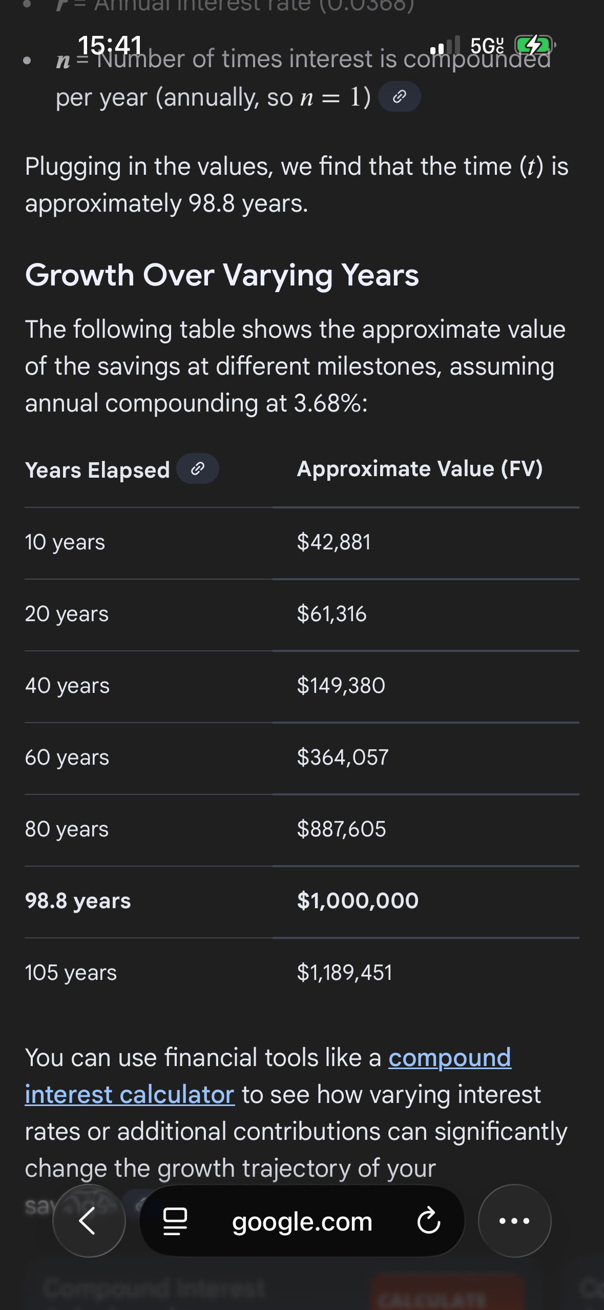The width and height of the screenshot is (604, 1310).
Task: Tap the $42,881 value for 10 years
Action: 334,542
